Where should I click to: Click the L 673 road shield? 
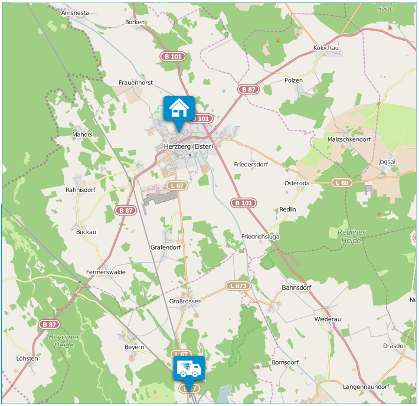(x=238, y=286)
